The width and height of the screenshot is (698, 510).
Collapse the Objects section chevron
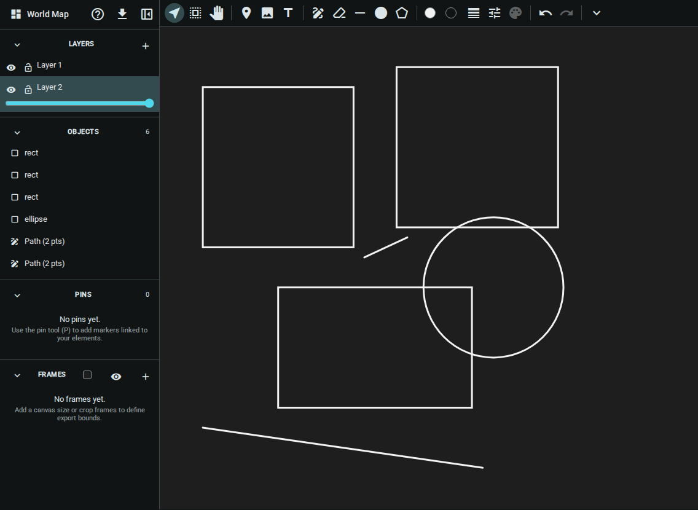[x=17, y=133]
